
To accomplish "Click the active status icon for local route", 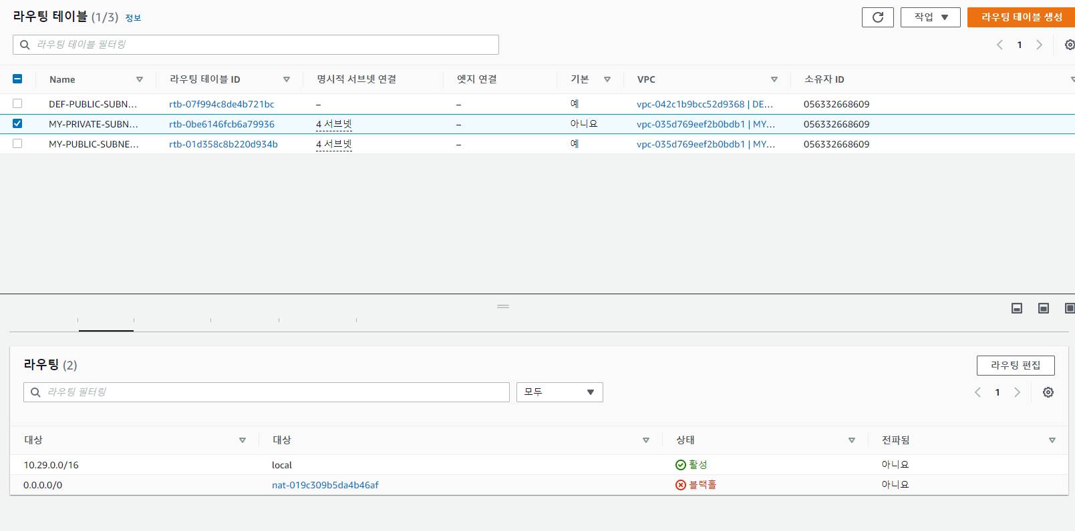I will 681,465.
